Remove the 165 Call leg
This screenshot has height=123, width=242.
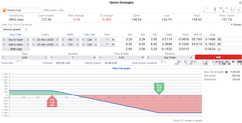pos(219,39)
